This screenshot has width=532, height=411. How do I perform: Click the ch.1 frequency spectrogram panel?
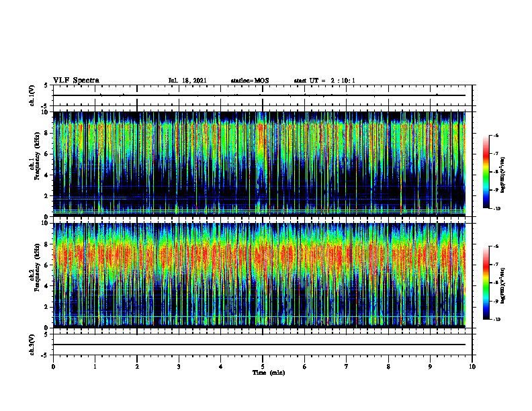[259, 164]
